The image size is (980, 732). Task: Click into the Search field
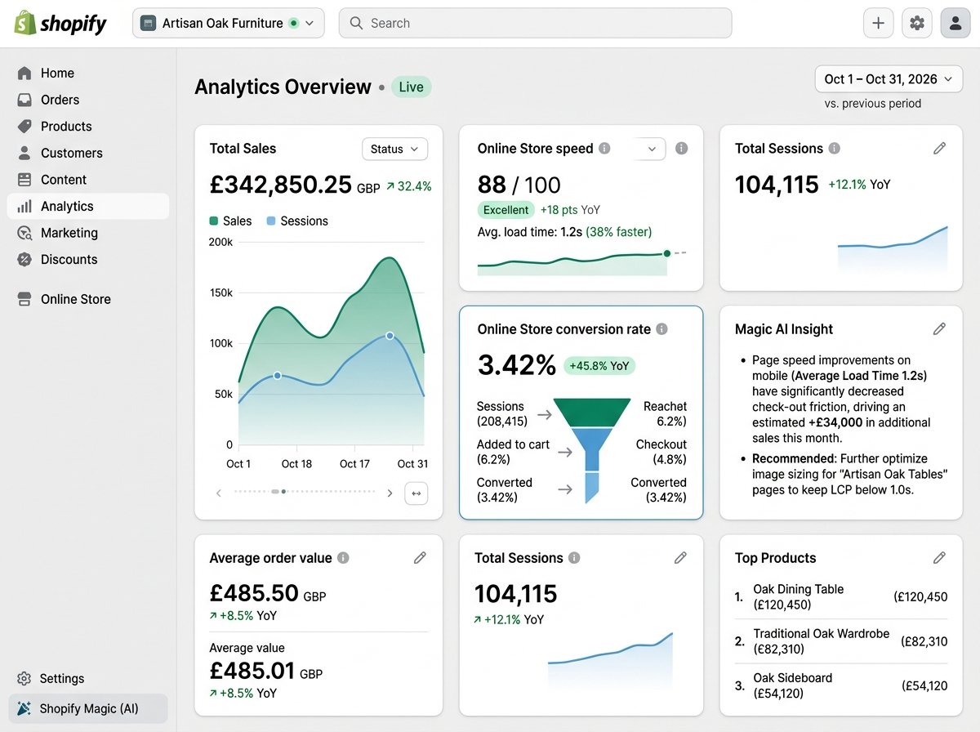pos(535,23)
